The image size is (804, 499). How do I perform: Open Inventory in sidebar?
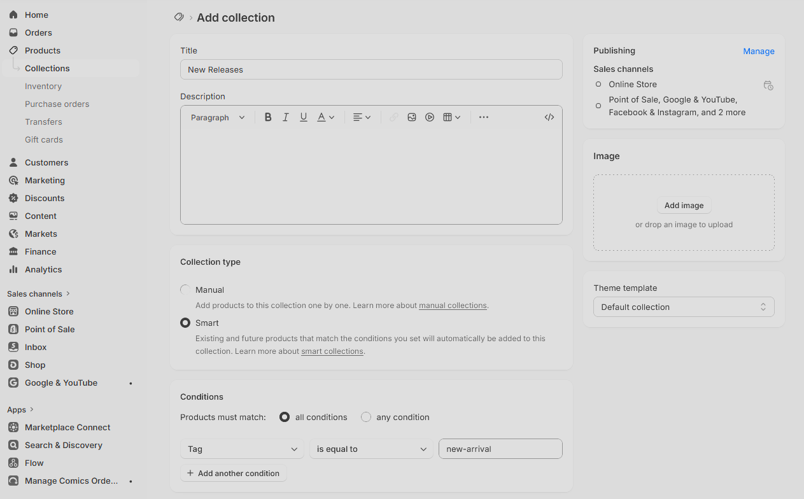[x=43, y=86]
